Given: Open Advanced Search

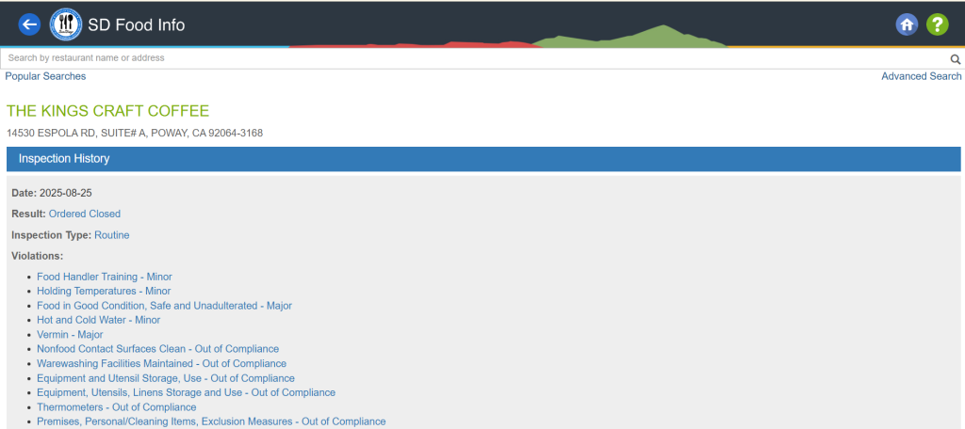Looking at the screenshot, I should click(922, 76).
